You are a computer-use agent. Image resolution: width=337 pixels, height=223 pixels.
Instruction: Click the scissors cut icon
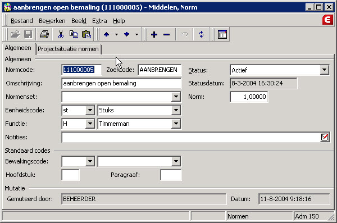(61, 34)
